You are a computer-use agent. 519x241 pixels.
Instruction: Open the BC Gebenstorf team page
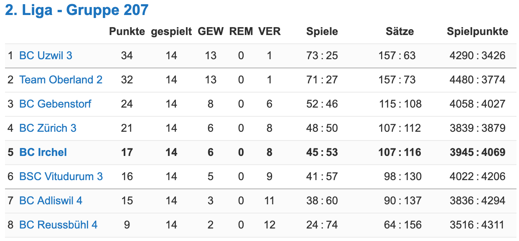tap(55, 104)
